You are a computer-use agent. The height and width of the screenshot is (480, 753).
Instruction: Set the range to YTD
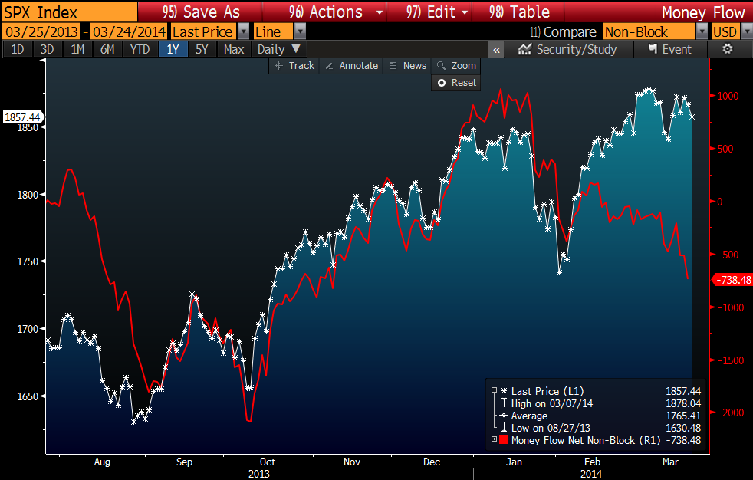tap(140, 49)
